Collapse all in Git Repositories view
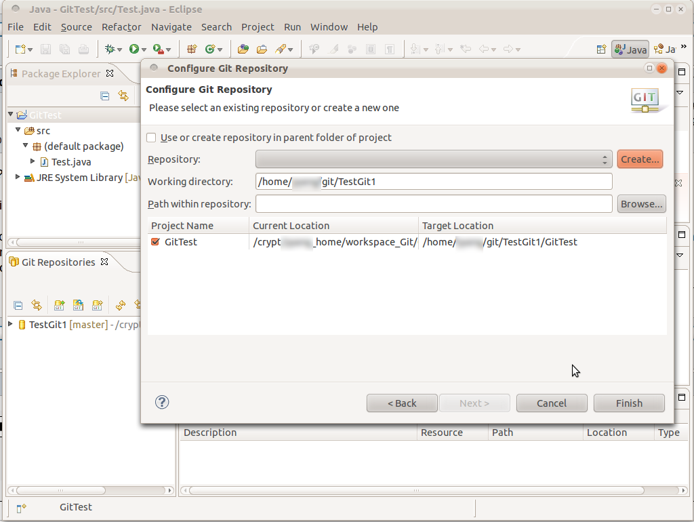Screen dimensions: 694x522 pyautogui.click(x=18, y=305)
